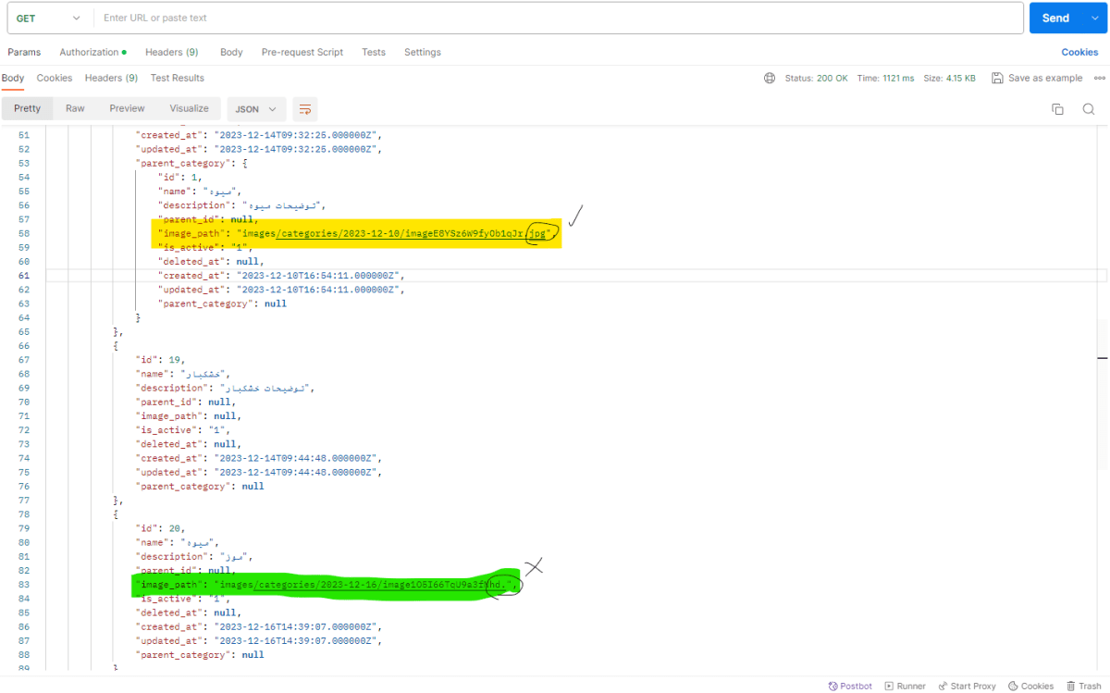This screenshot has height=693, width=1110.
Task: Open the Authorization request tab
Action: coord(92,53)
